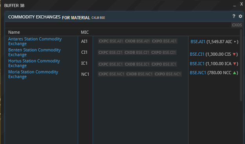
Task: Click the 1,300.00 CIS price
Action: tap(219, 54)
